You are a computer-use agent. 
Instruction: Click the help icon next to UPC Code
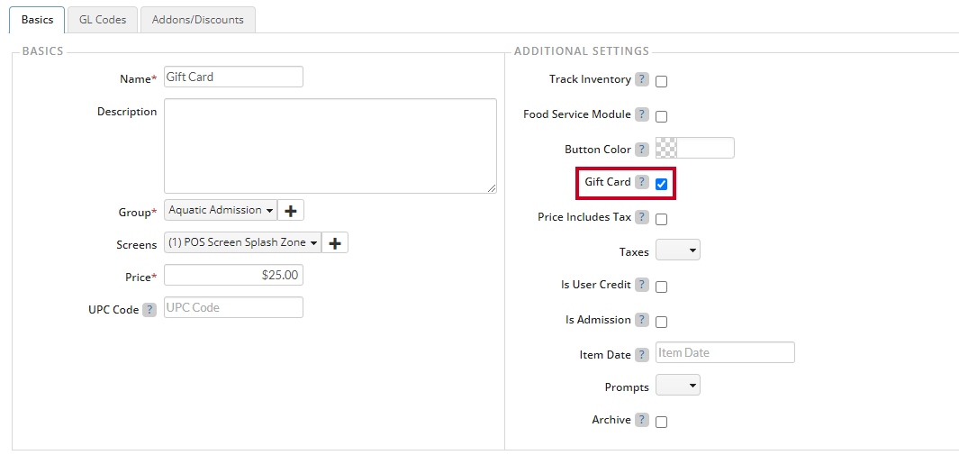(149, 310)
